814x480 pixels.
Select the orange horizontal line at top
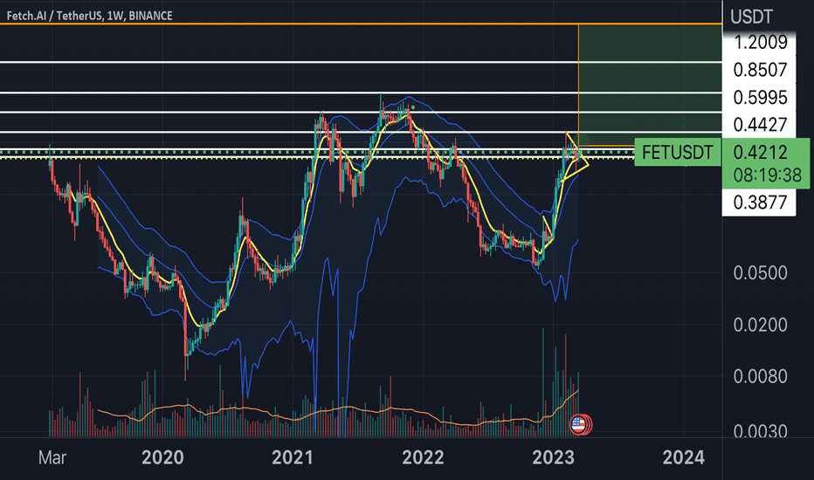pos(361,24)
